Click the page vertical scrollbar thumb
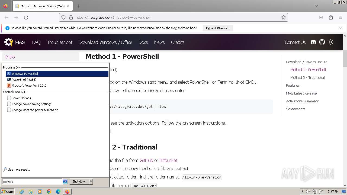This screenshot has height=195, width=347. (345, 58)
